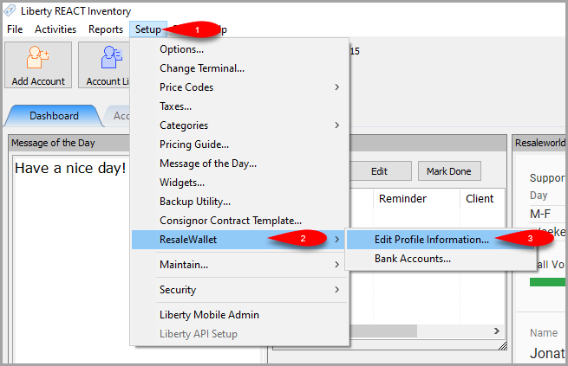568x366 pixels.
Task: Click the horizontal scrollbar right arrow
Action: pos(497,331)
